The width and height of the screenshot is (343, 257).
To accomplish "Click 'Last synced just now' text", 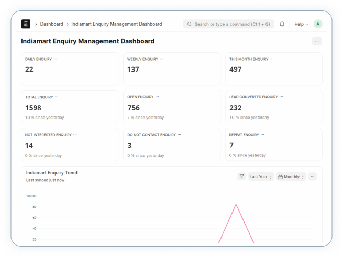I will pyautogui.click(x=45, y=180).
